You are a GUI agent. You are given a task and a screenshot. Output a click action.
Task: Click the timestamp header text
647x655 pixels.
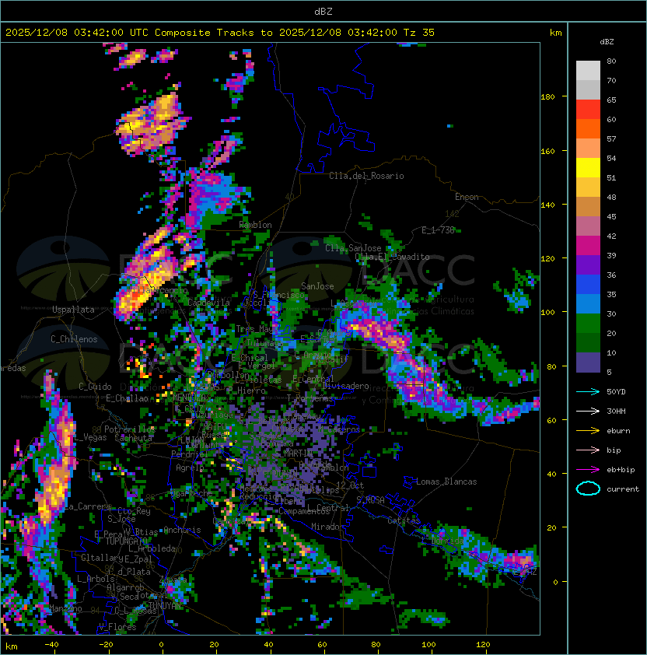tap(220, 33)
